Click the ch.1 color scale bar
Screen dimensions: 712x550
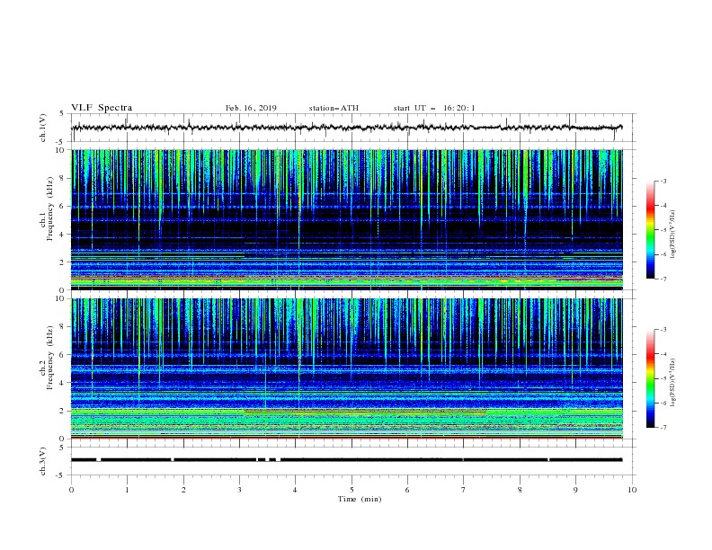tap(650, 230)
